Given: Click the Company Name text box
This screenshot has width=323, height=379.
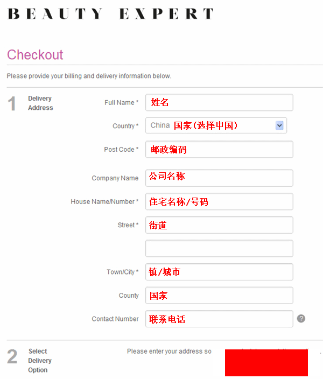Looking at the screenshot, I should coord(219,178).
